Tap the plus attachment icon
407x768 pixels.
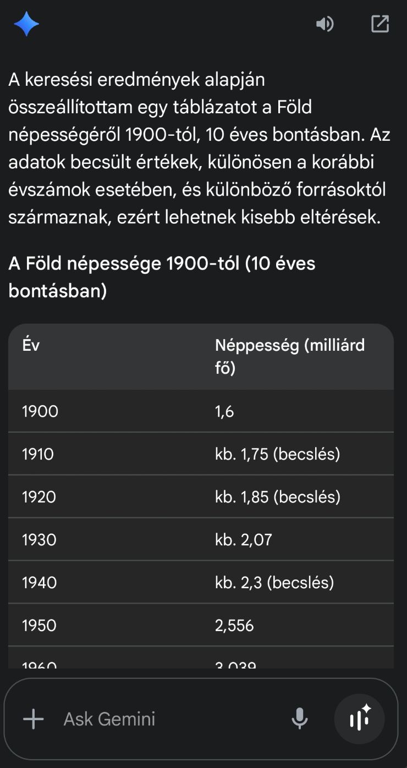tap(34, 719)
